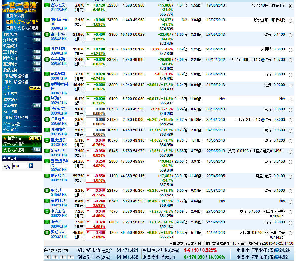
Task: Open 華南城 stock name link
Action: [x=56, y=190]
